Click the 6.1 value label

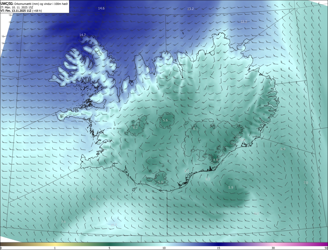196,129
